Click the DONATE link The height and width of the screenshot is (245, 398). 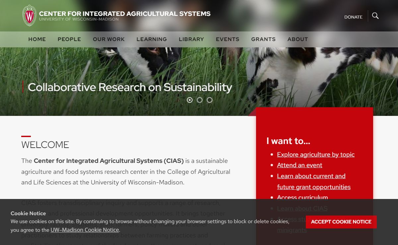[x=353, y=17]
